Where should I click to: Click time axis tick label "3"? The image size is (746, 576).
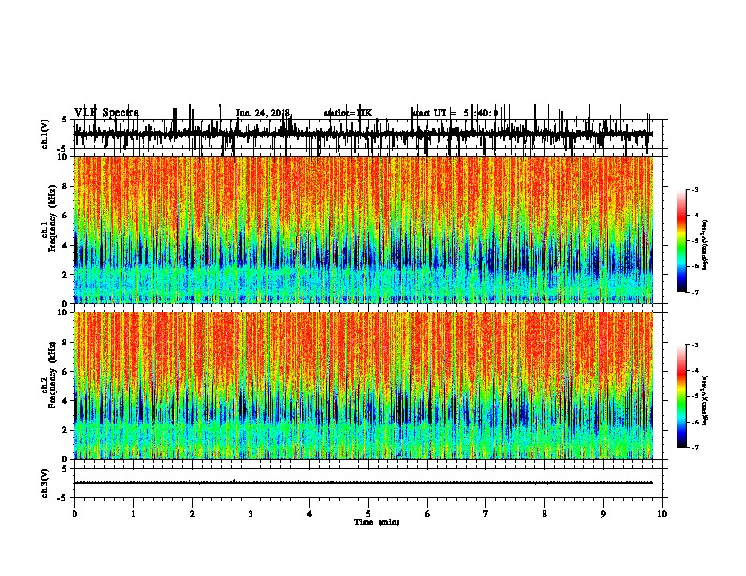coord(251,514)
